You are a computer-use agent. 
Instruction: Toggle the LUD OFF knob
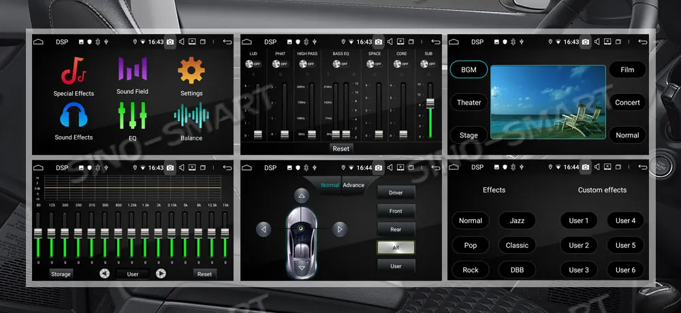[x=253, y=64]
